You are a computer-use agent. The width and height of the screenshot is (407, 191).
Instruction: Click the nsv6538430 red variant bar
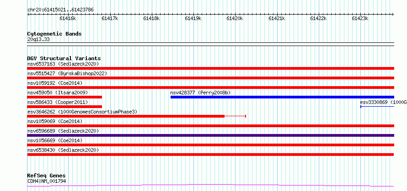[210, 155]
